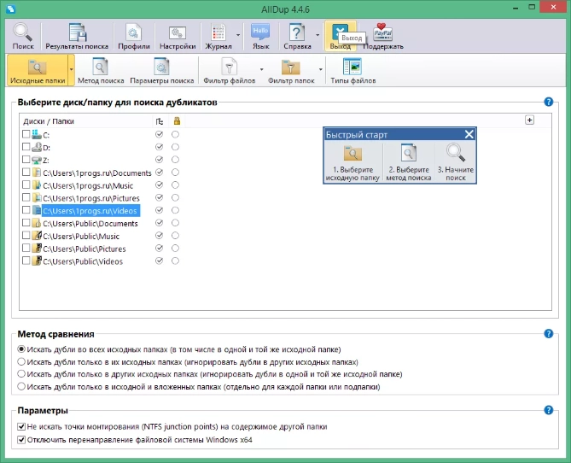The image size is (571, 463).
Task: Select C:\Users\1progs.ru\Documents folder row
Action: (96, 173)
